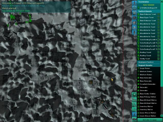163x122 pixels.
Task: Toggle the sensor sphere globe icon
Action: click(134, 95)
